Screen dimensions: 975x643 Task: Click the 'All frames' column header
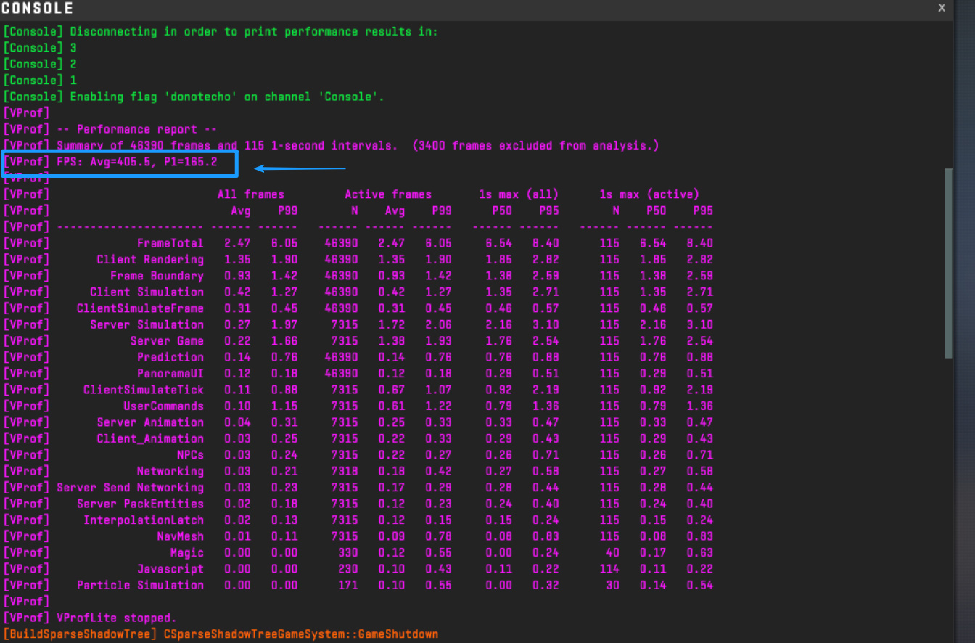[x=251, y=194]
